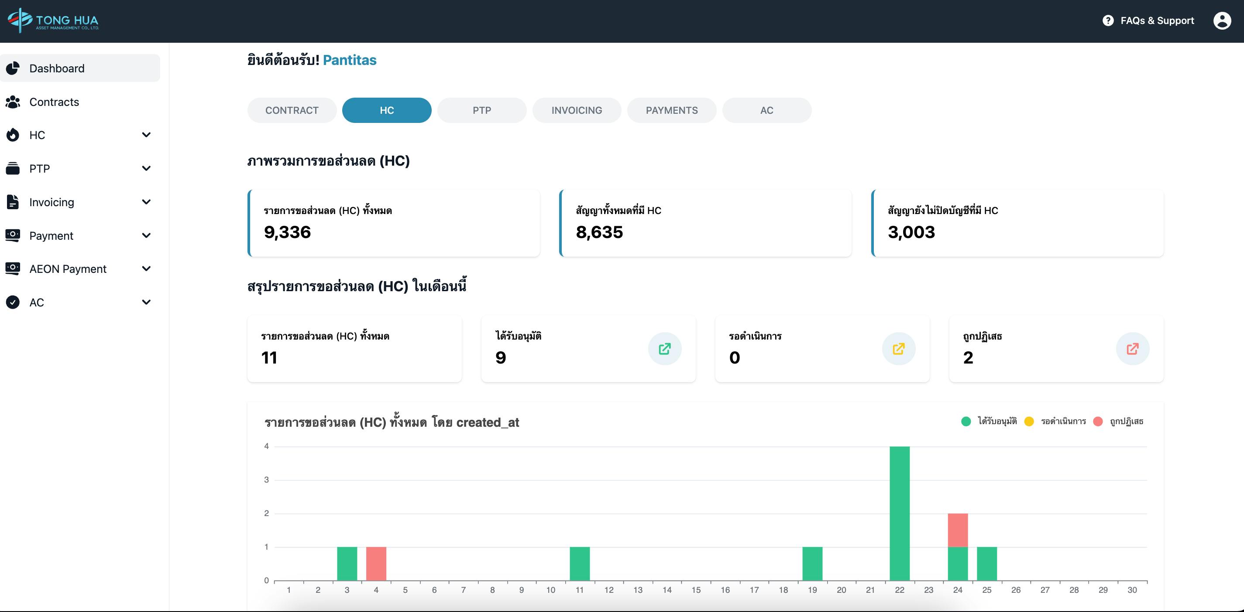1244x612 pixels.
Task: Click the green bar for day 11
Action: [x=580, y=563]
